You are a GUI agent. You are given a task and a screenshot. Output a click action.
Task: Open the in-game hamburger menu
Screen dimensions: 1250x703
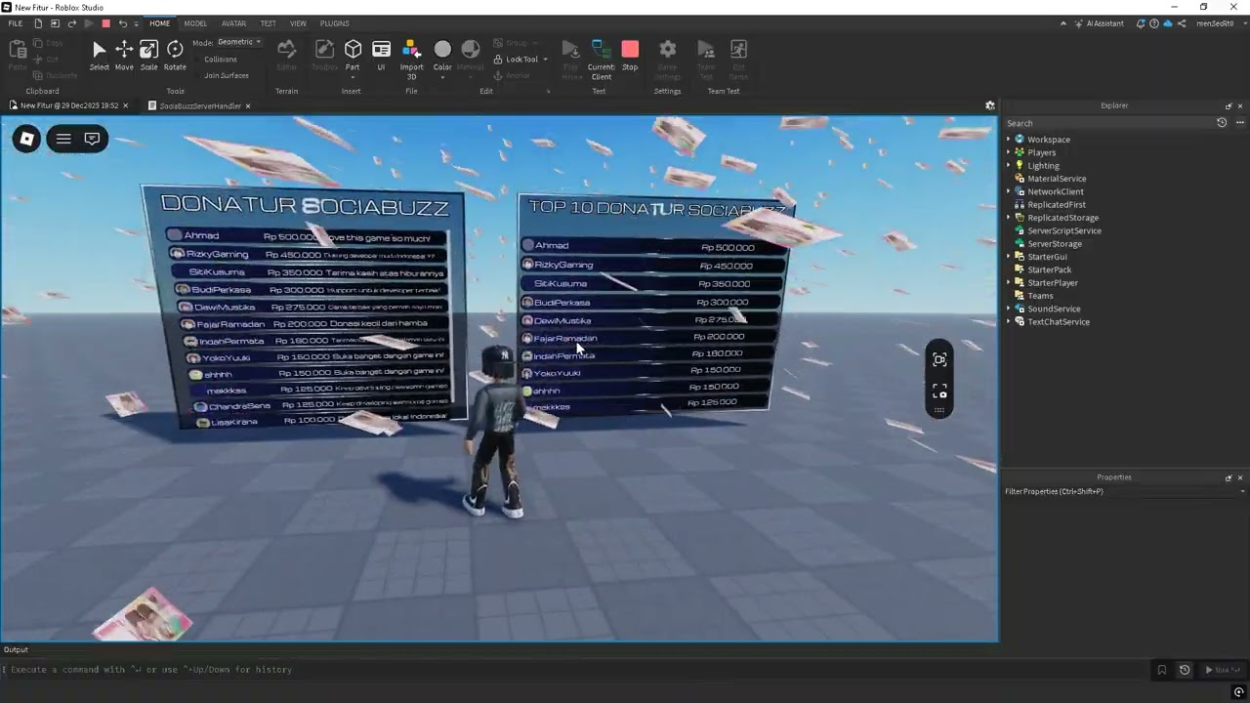(63, 139)
